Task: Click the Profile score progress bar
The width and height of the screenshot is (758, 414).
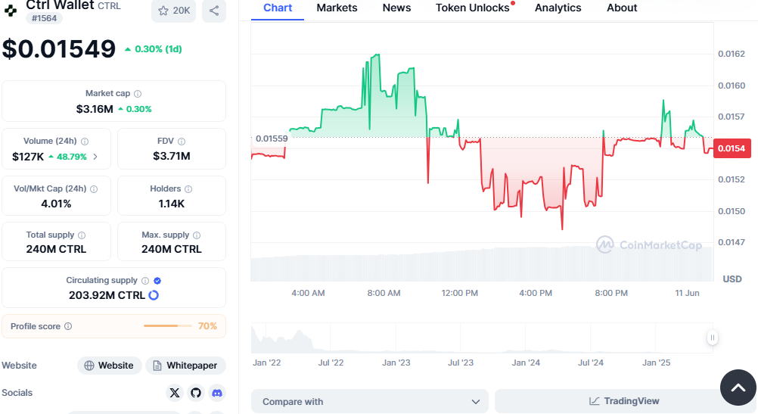Action: 167,326
